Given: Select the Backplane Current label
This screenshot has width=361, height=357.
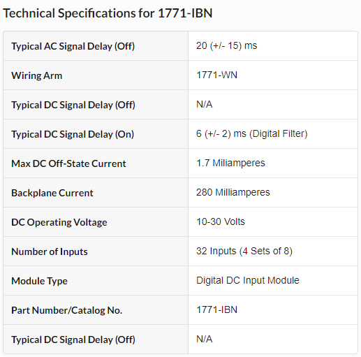Looking at the screenshot, I should tap(52, 193).
